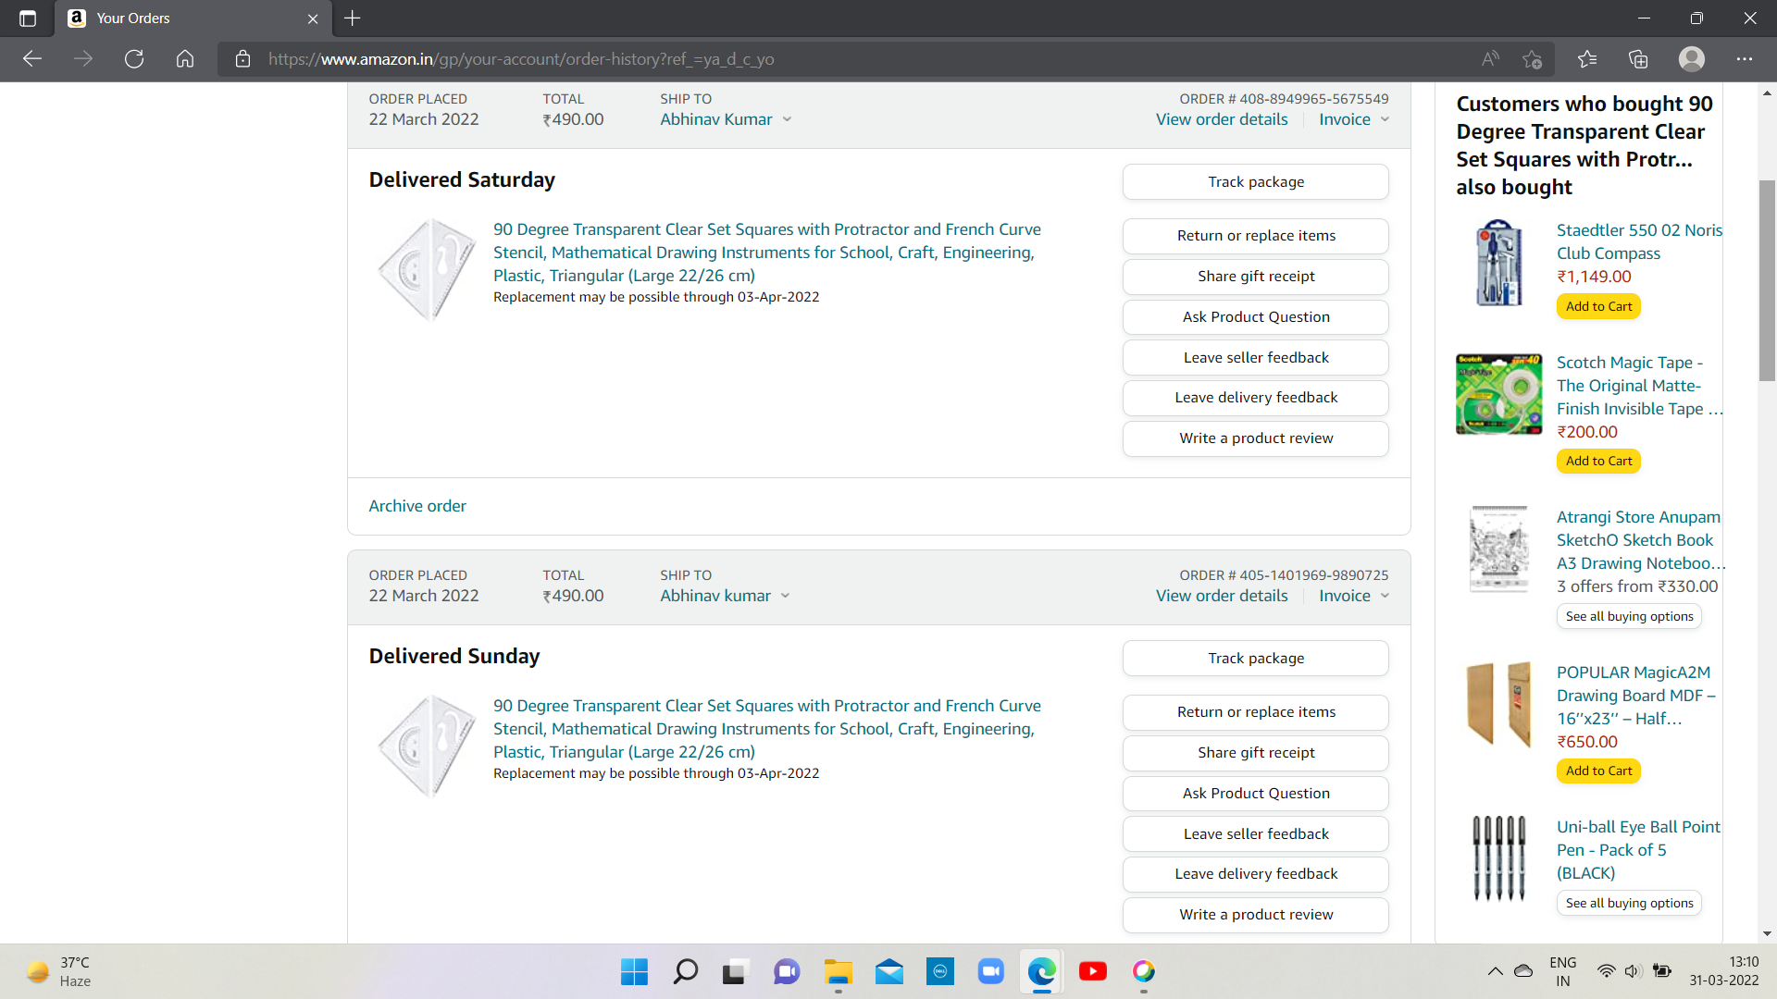The width and height of the screenshot is (1777, 999).
Task: Open YouTube from taskbar
Action: 1092,971
